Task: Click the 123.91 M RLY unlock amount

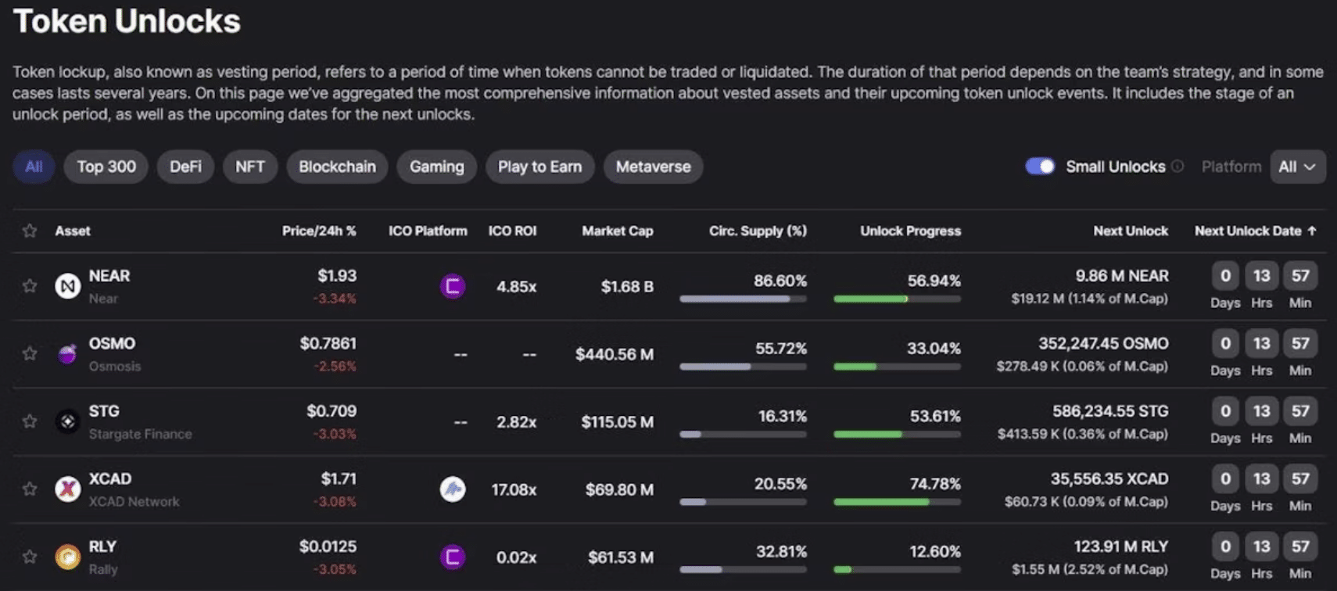Action: [x=1121, y=546]
